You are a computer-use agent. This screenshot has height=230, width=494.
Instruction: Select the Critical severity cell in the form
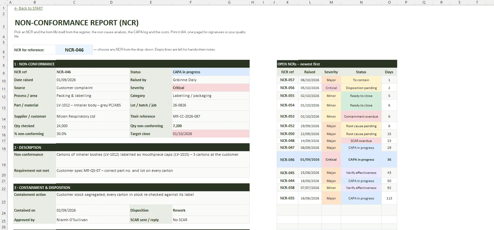click(211, 88)
